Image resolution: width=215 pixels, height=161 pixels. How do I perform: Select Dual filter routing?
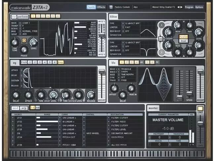click(184, 41)
